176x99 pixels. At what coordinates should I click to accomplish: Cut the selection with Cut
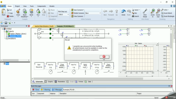(x=9, y=10)
